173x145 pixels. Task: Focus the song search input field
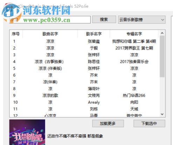[50, 20]
